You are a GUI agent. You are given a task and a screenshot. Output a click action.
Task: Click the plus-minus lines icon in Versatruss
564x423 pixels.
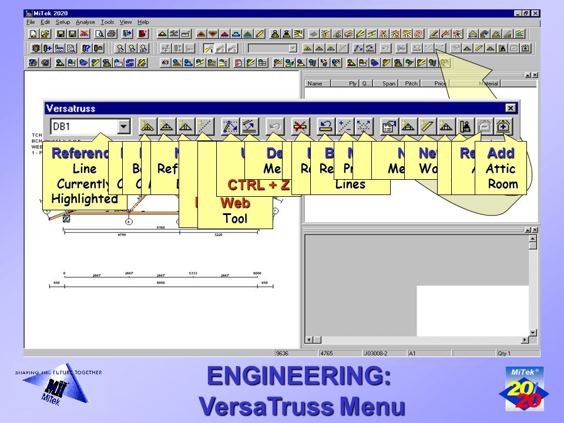tap(345, 126)
